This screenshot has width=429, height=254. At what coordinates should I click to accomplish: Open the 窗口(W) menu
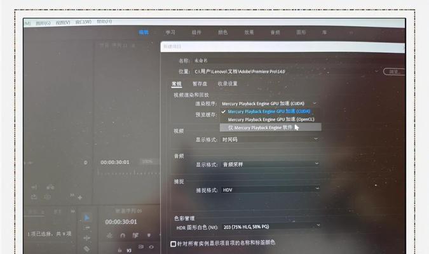[x=83, y=22]
